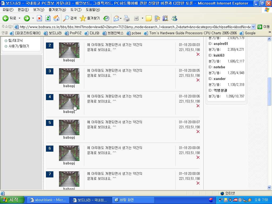Open the Research books toolbar icon
The image size is (272, 204).
tap(165, 18)
